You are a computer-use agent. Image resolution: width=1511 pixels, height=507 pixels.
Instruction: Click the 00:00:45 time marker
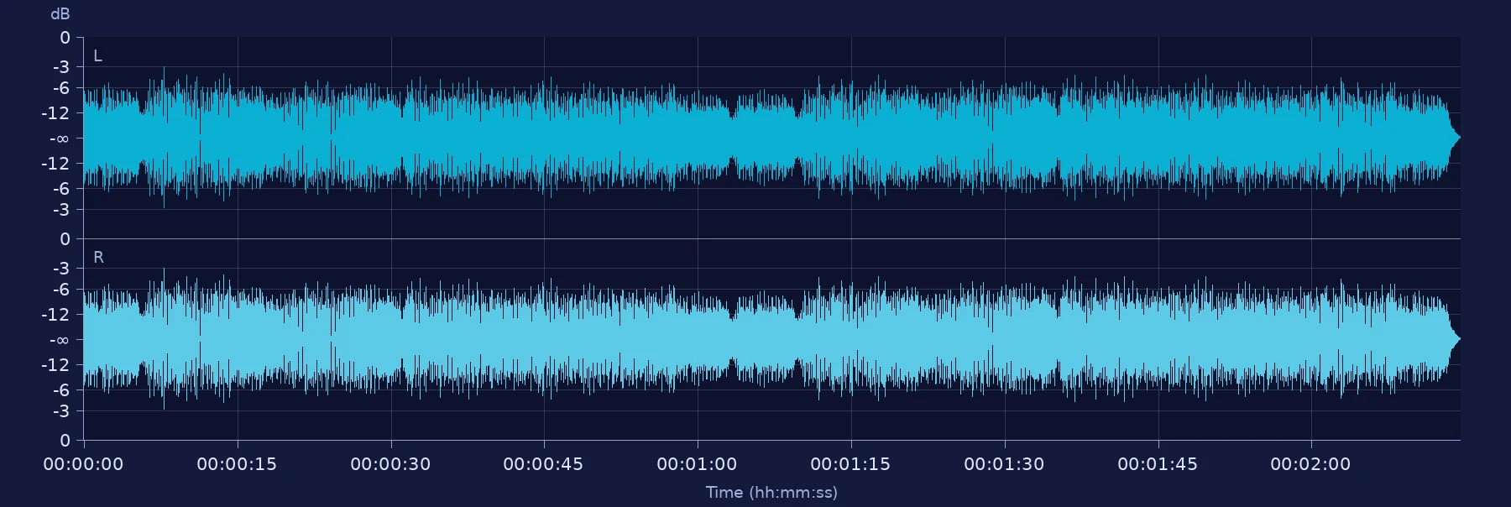(543, 464)
